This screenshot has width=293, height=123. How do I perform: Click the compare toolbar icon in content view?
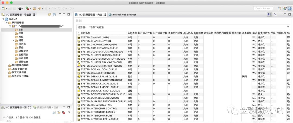tap(275, 15)
